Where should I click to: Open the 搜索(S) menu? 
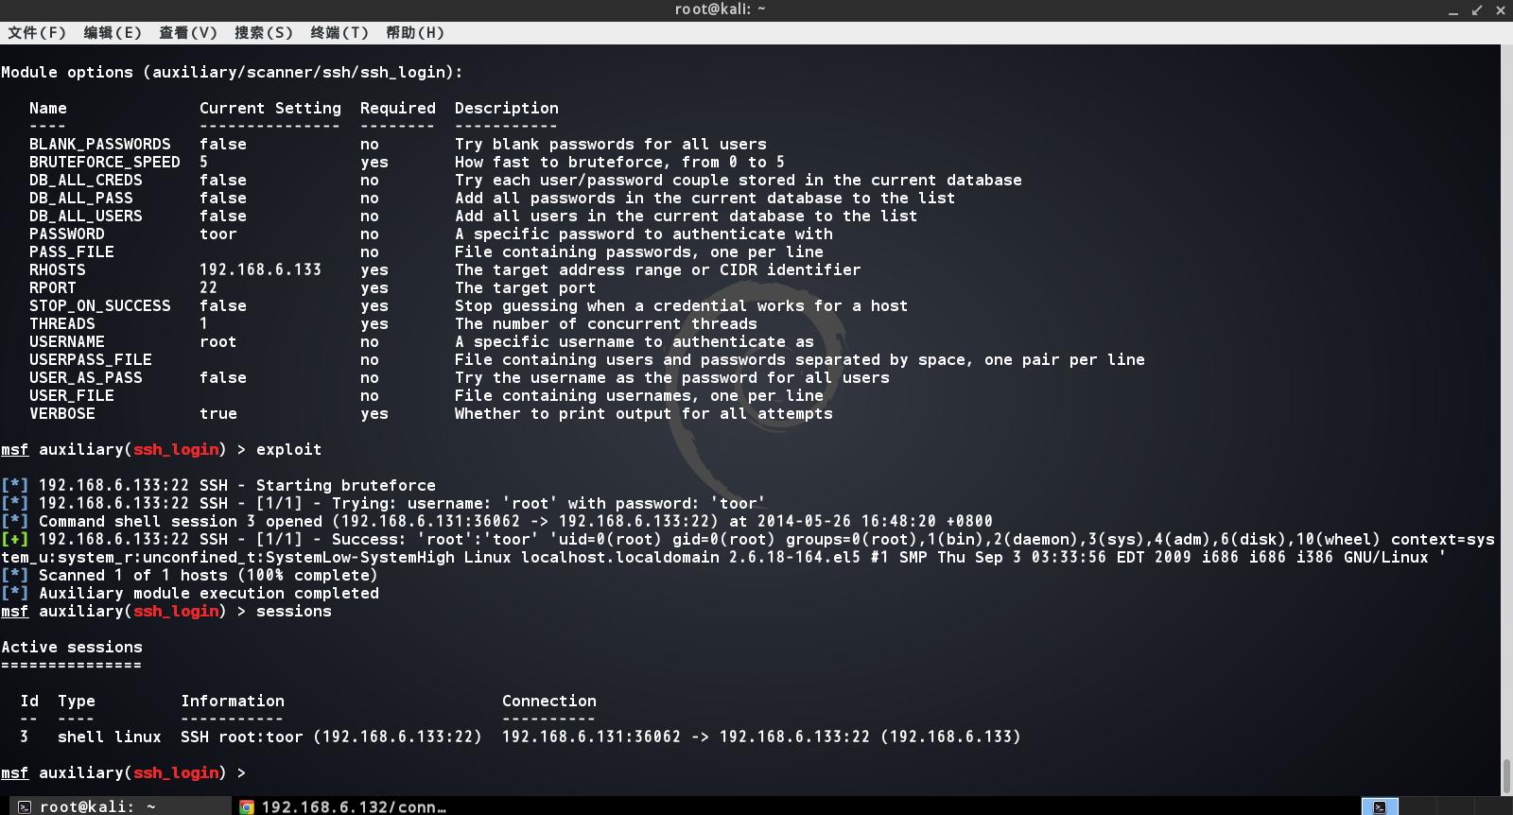[x=264, y=33]
